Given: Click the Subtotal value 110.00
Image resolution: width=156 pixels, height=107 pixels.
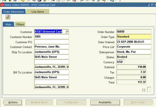Looking at the screenshot, I should tap(131, 67).
